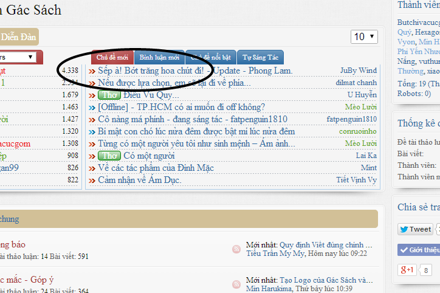Screen dimensions: 440x293
Task: Open online member Vyon's profile
Action: pos(406,42)
